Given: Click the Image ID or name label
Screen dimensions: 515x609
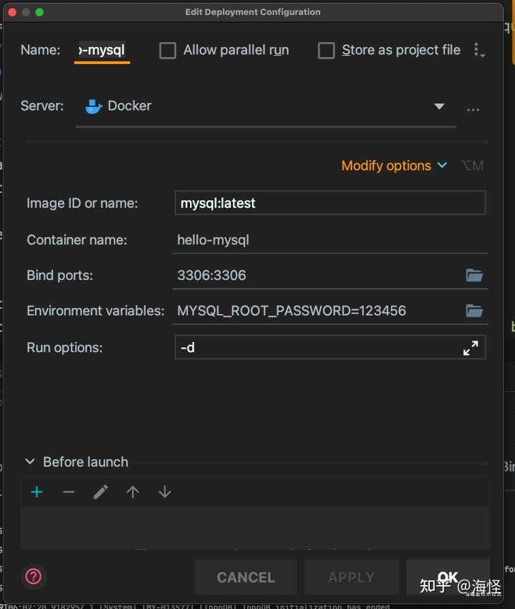Looking at the screenshot, I should click(82, 203).
